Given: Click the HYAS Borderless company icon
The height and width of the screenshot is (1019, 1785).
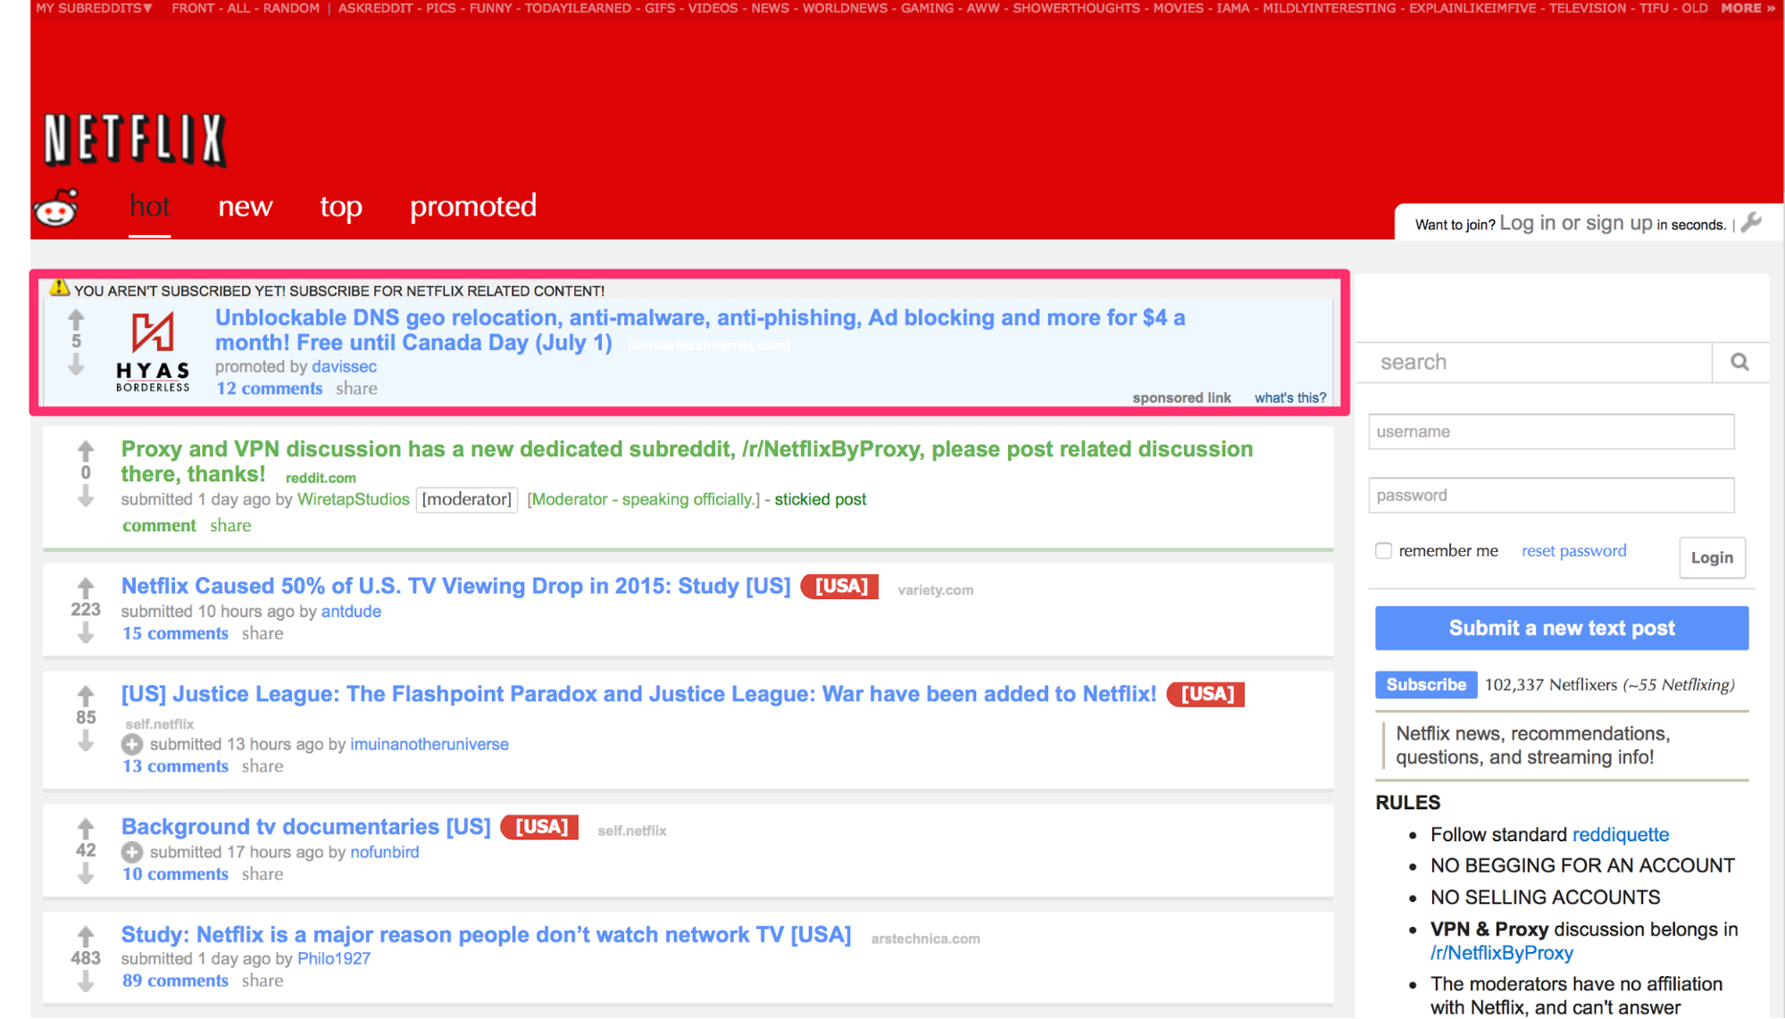Looking at the screenshot, I should (152, 349).
